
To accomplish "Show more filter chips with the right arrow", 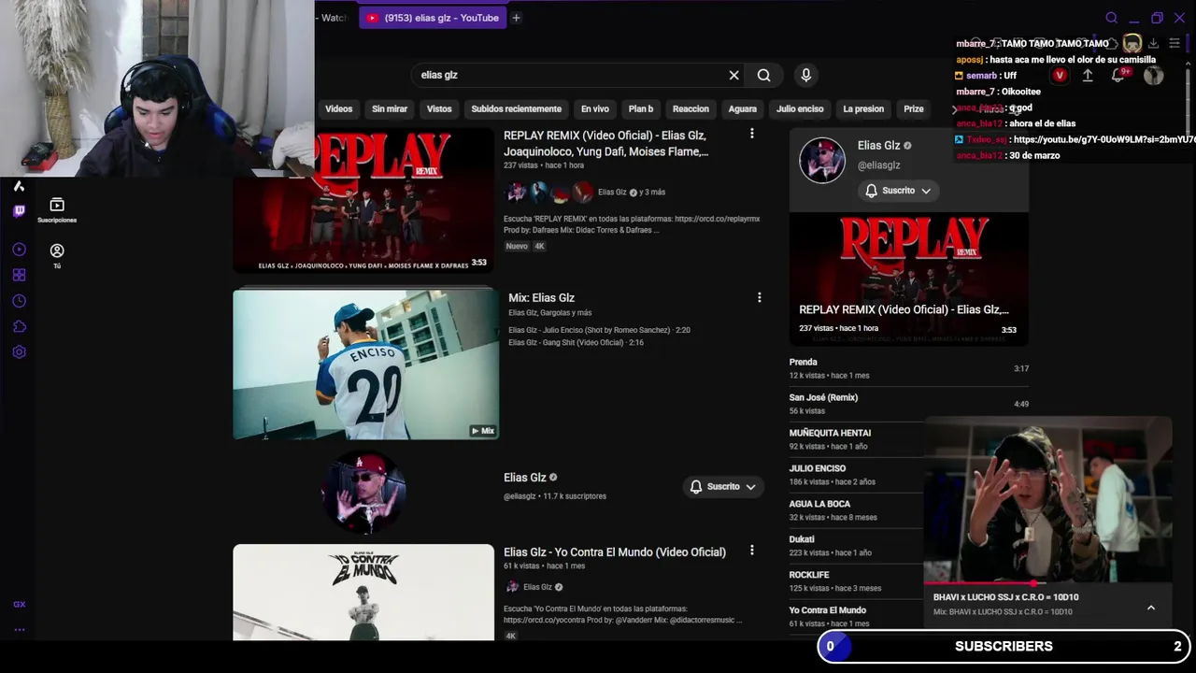I will pos(954,109).
